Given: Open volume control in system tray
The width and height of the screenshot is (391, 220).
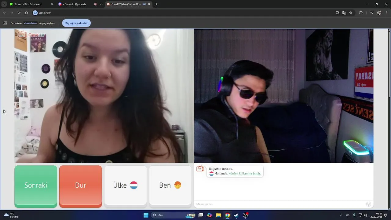Looking at the screenshot, I should tap(366, 215).
